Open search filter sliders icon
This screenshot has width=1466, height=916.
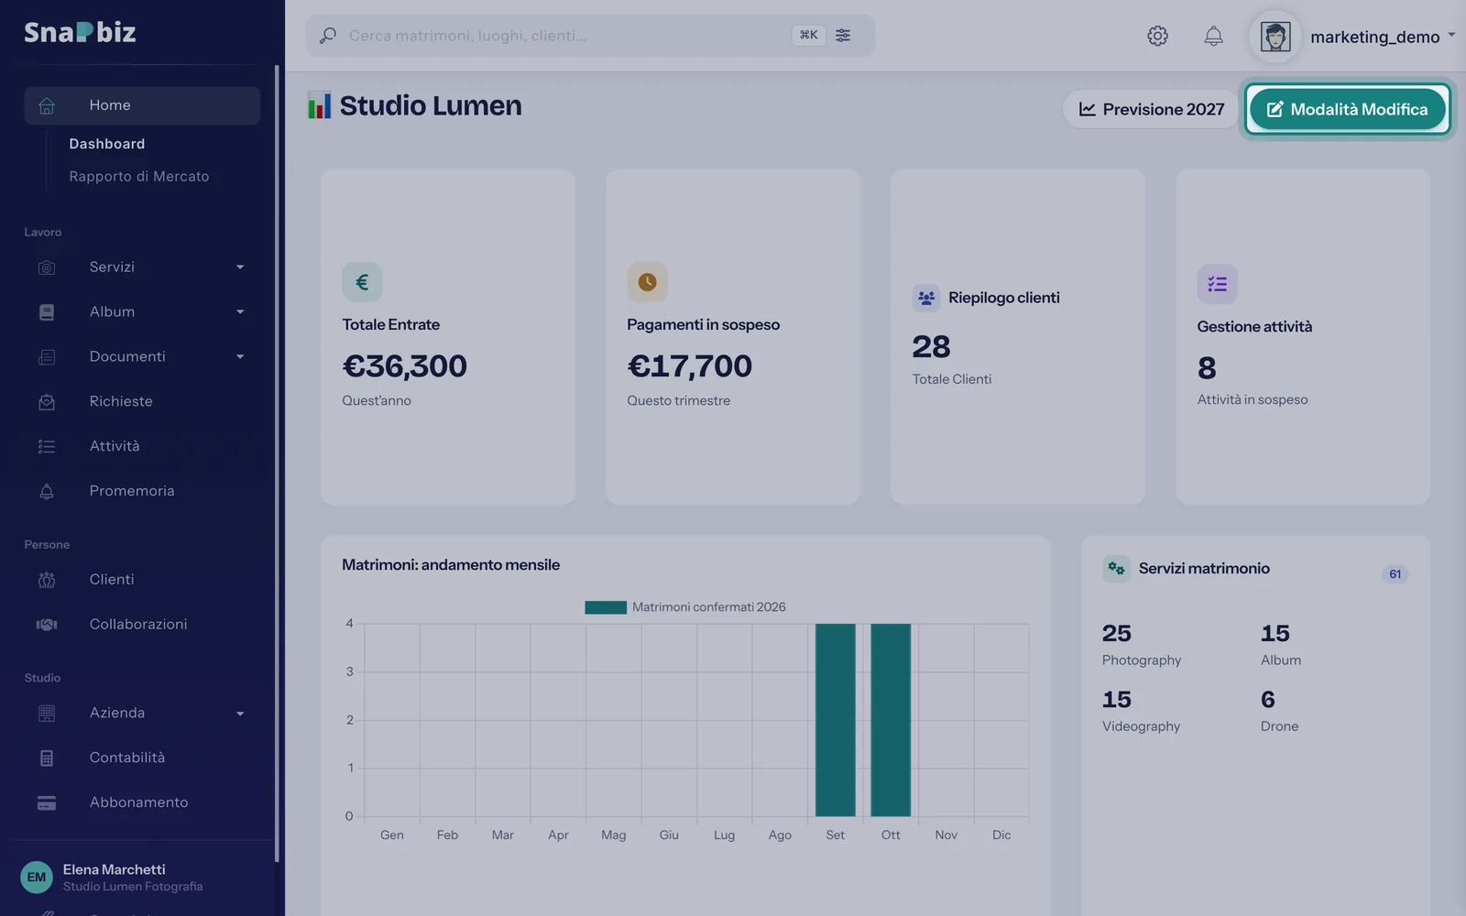point(843,36)
